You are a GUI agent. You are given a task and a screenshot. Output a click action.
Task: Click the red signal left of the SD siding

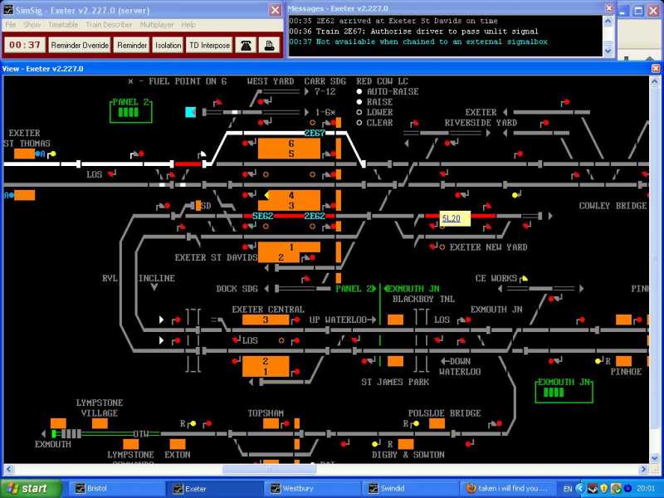point(167,206)
